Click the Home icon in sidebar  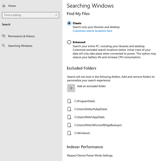[x=4, y=6]
